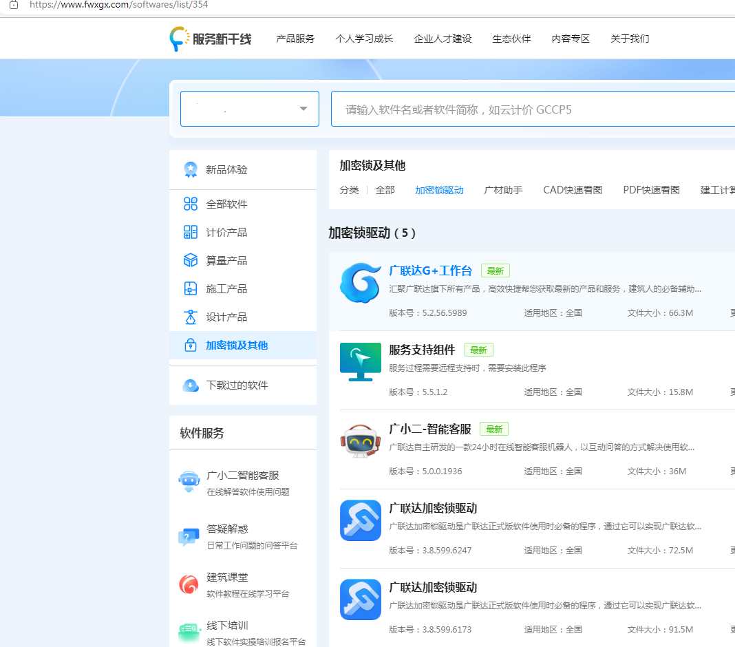Open the 下载过的软件 sidebar entry
This screenshot has height=647, width=735.
click(243, 385)
